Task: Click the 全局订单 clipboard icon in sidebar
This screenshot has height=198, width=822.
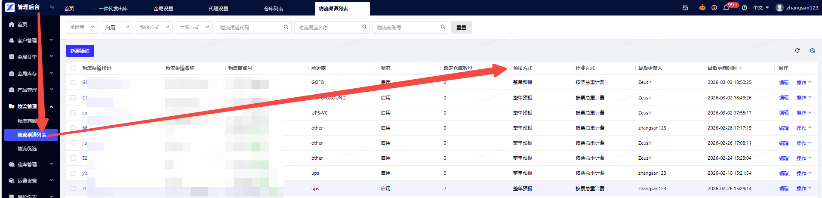Action: (x=12, y=57)
